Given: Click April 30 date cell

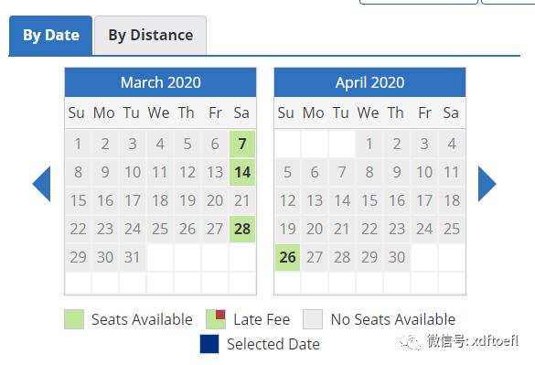Looking at the screenshot, I should coord(397,257).
